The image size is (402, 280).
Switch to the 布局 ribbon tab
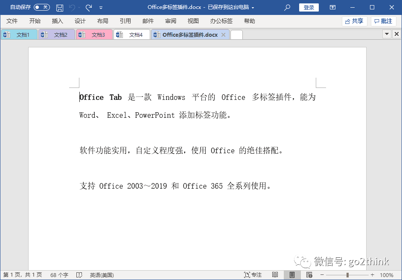[102, 21]
